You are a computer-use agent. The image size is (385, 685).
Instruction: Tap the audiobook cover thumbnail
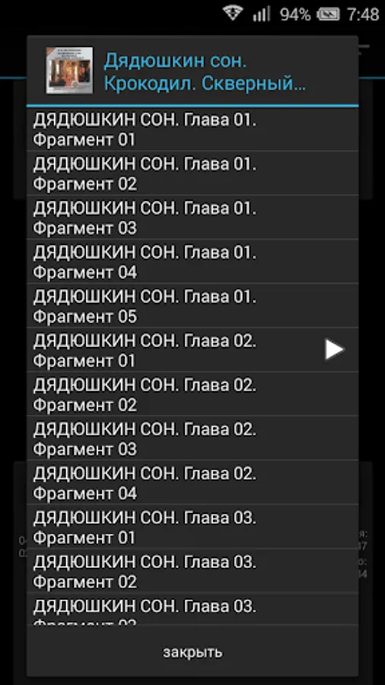click(x=69, y=70)
